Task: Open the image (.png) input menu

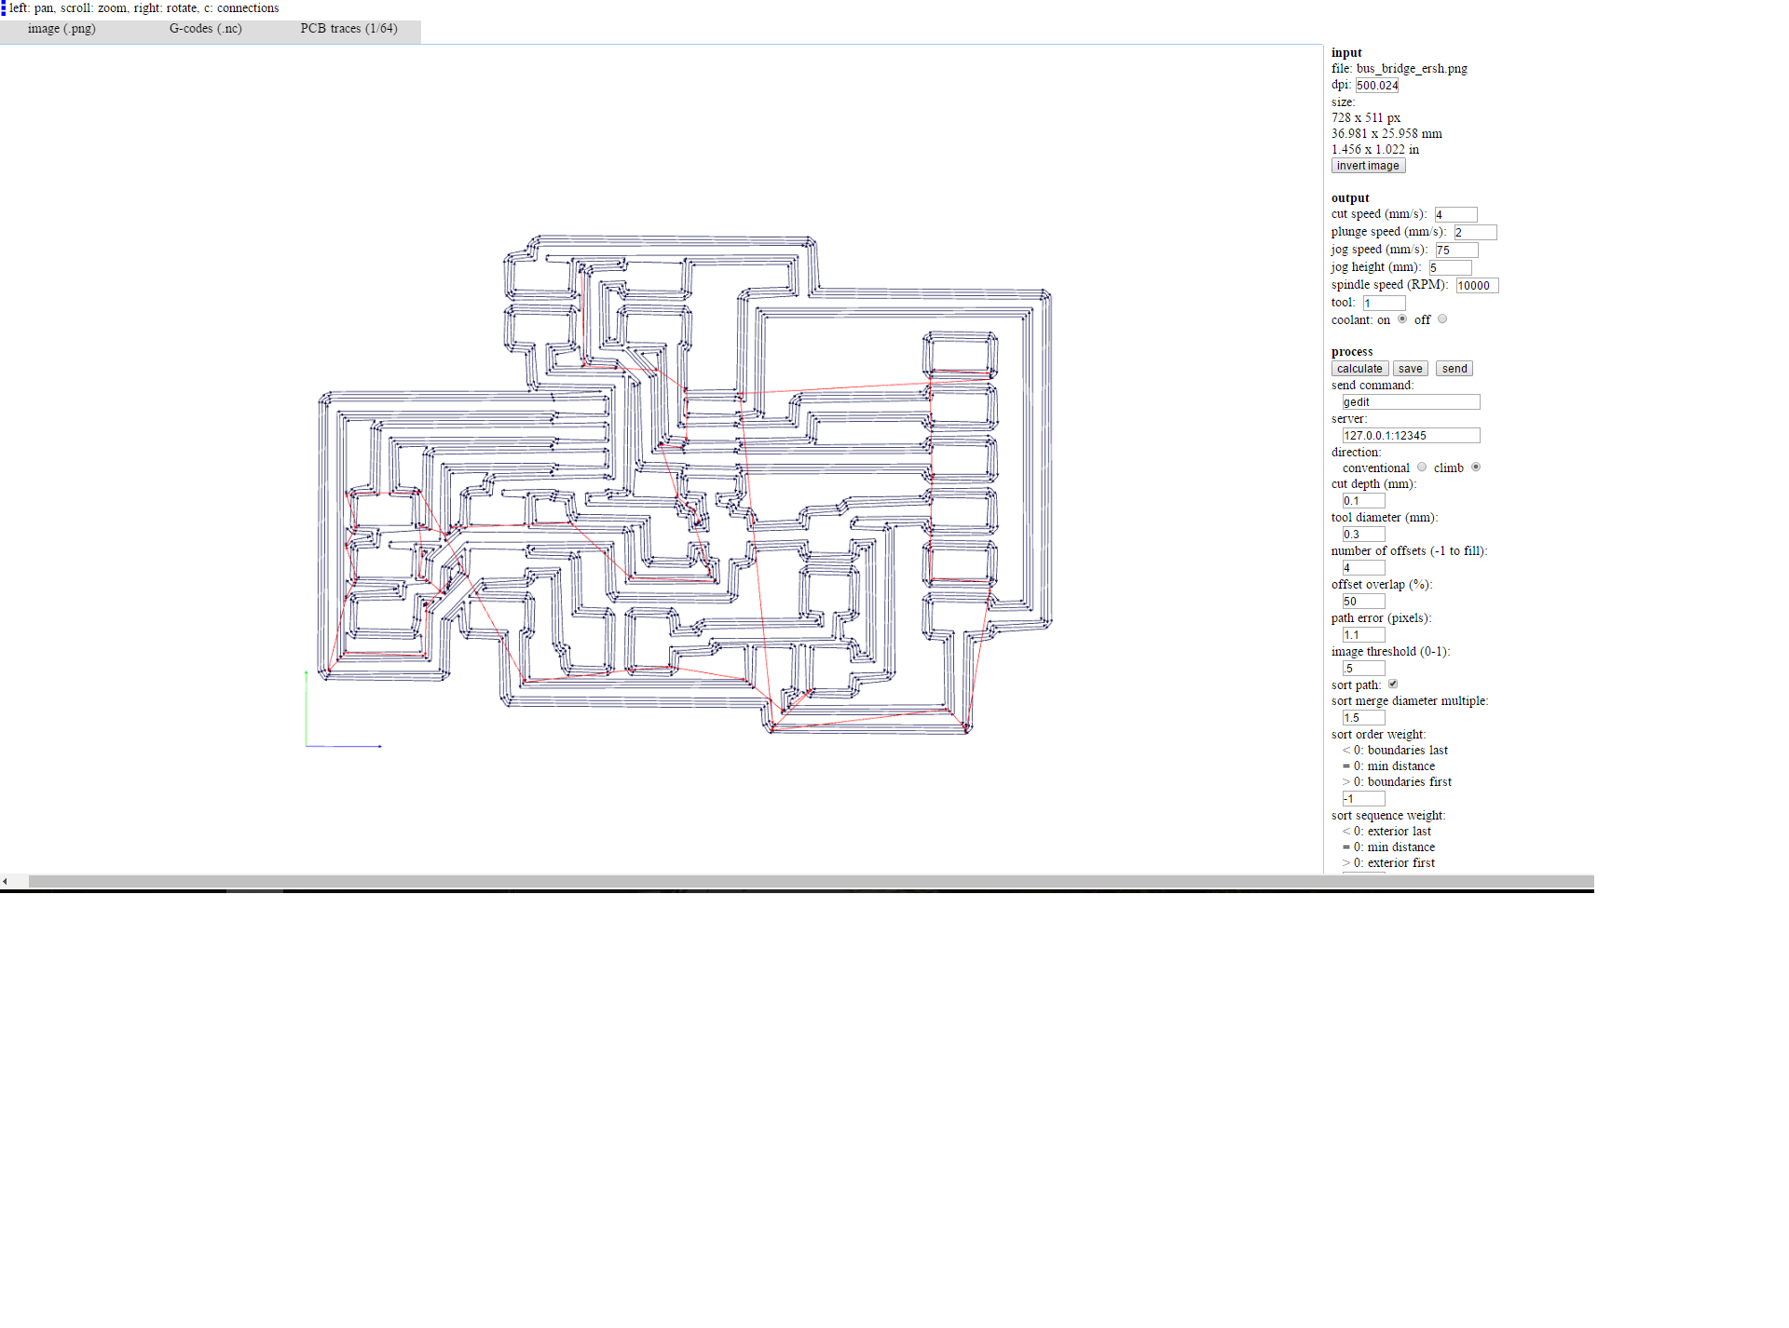Action: 61,29
